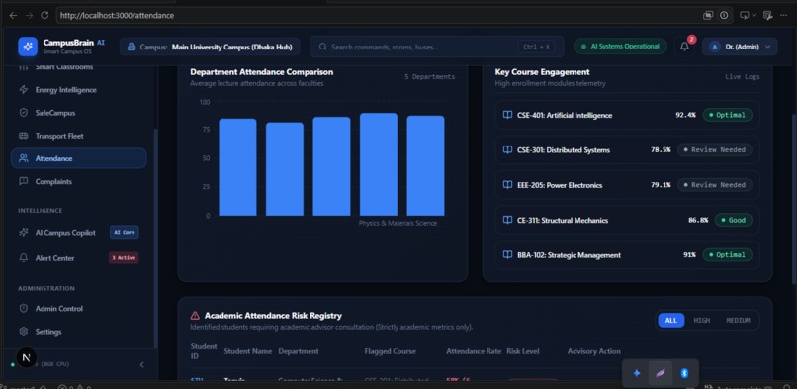Open the Settings page
797x389 pixels.
click(x=79, y=332)
